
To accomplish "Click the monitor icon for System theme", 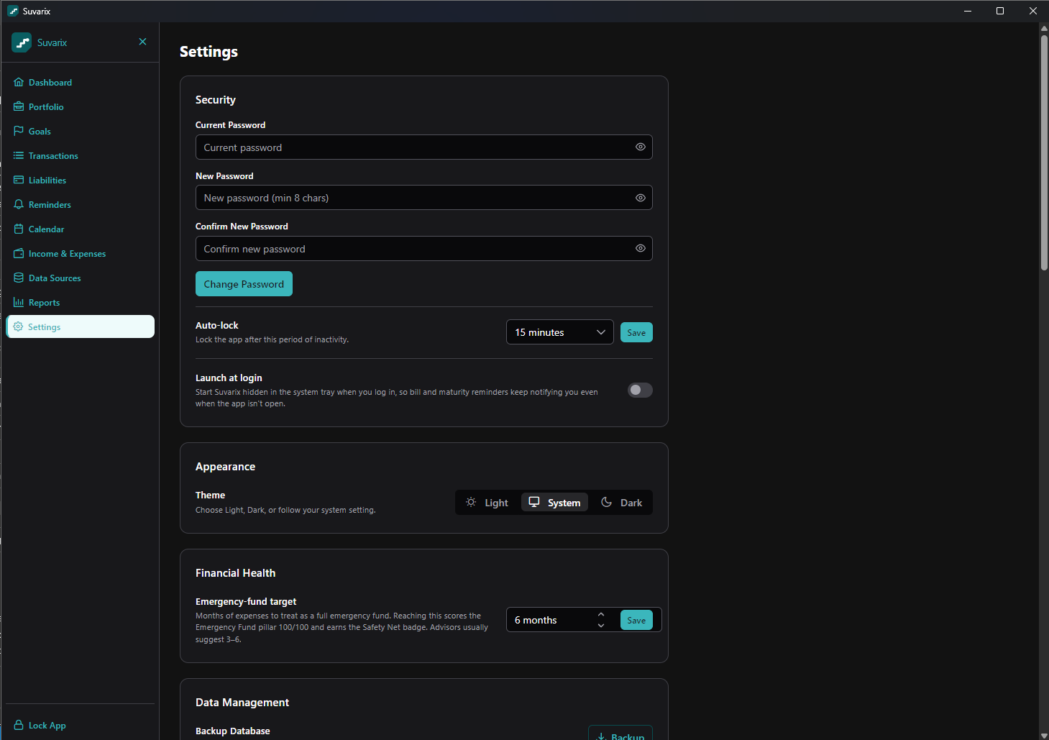I will click(534, 502).
